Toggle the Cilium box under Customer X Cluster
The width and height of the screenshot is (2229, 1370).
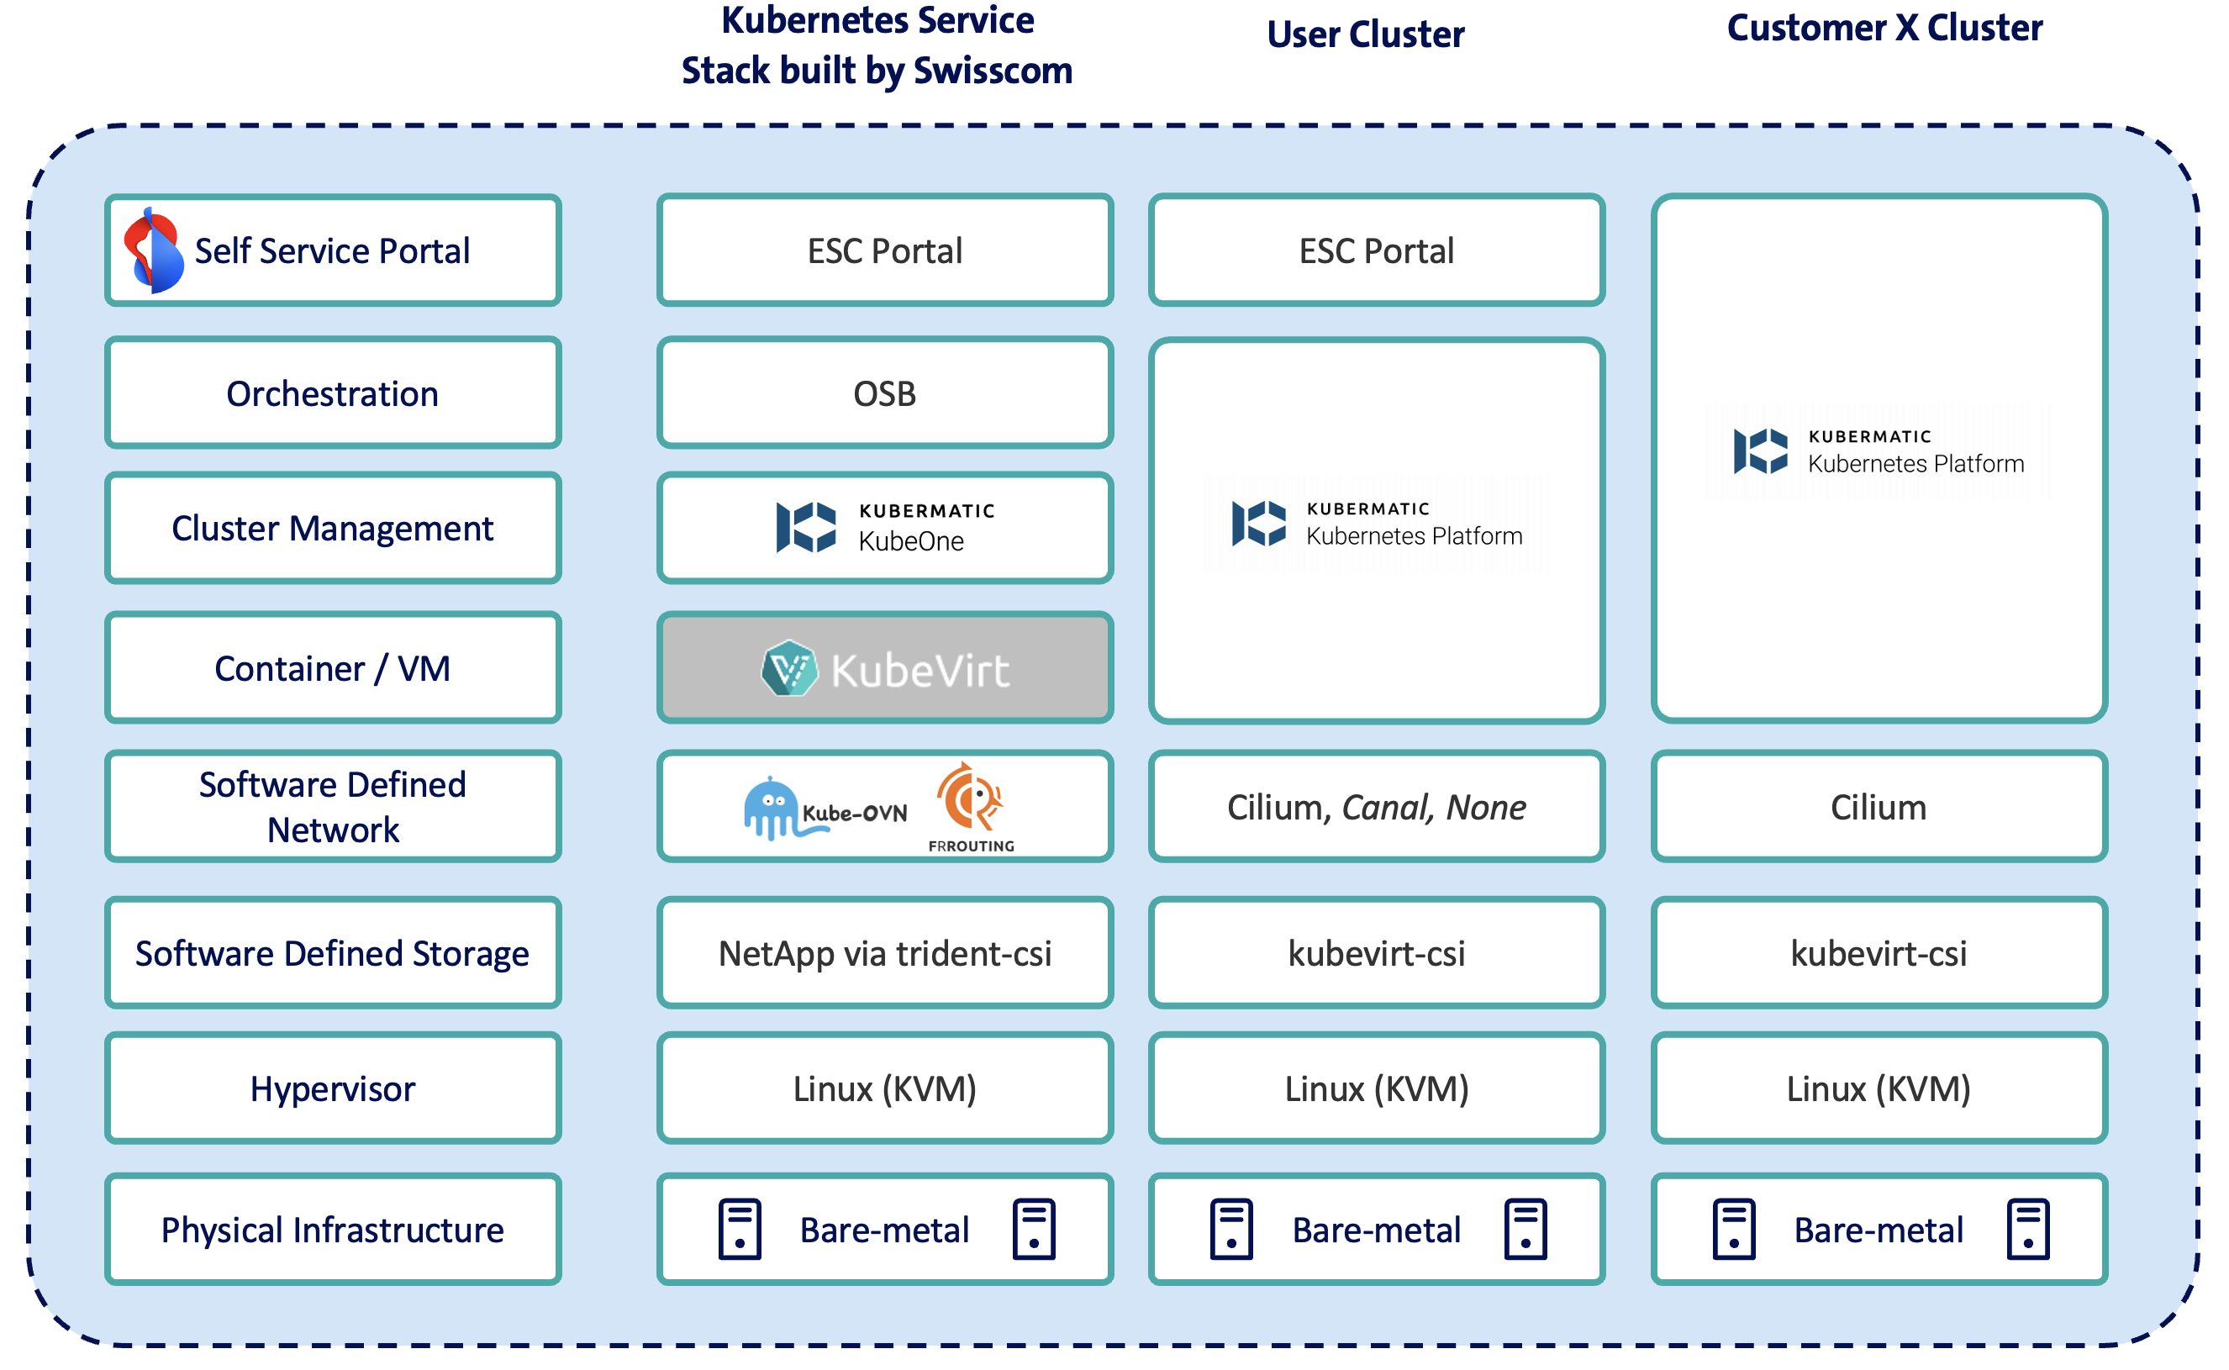tap(1879, 806)
